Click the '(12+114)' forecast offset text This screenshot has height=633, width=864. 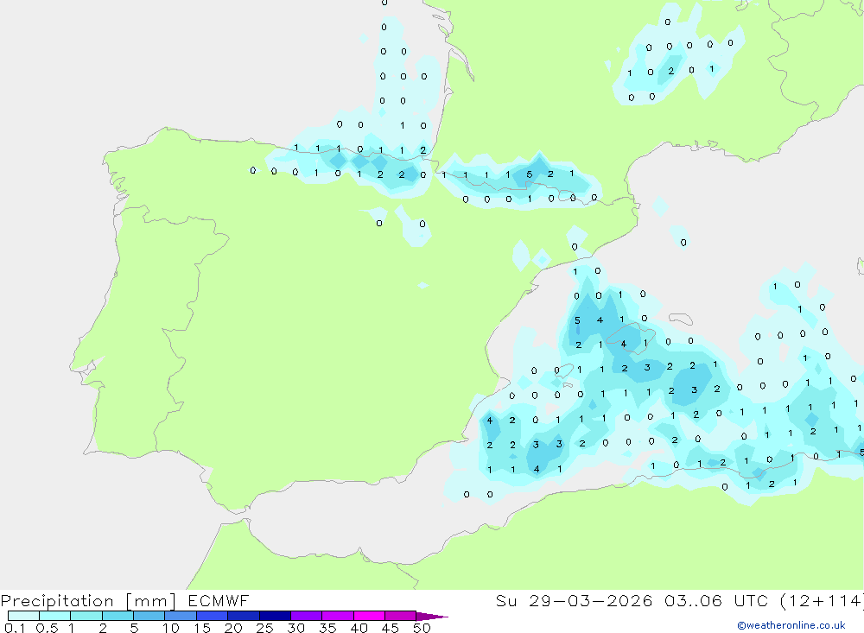tap(822, 600)
